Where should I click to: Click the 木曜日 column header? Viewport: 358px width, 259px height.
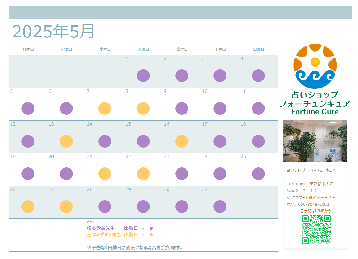pyautogui.click(x=144, y=50)
